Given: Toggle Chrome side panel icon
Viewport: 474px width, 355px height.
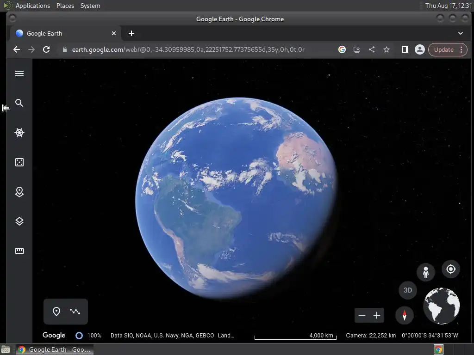Looking at the screenshot, I should 405,49.
